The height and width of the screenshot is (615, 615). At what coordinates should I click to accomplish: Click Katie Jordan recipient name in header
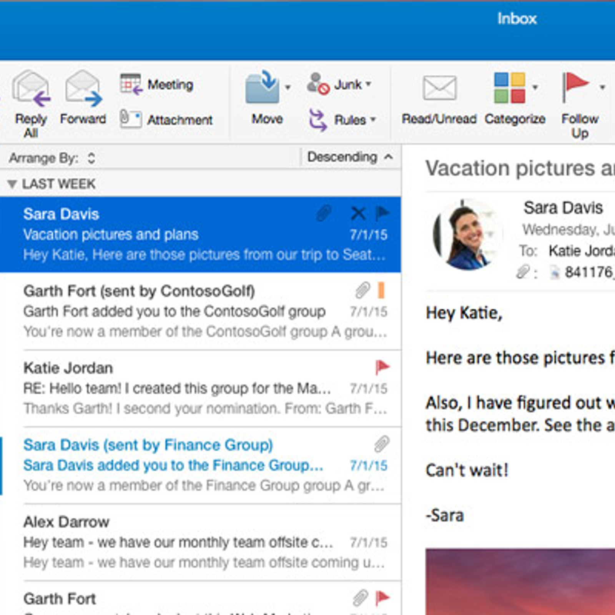(582, 251)
